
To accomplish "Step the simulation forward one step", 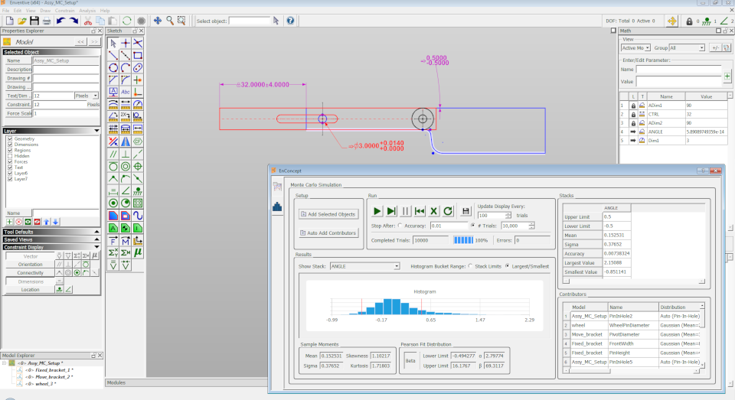I will tap(391, 211).
